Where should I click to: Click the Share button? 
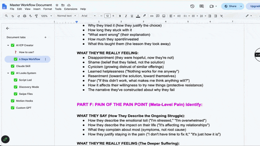230,6
